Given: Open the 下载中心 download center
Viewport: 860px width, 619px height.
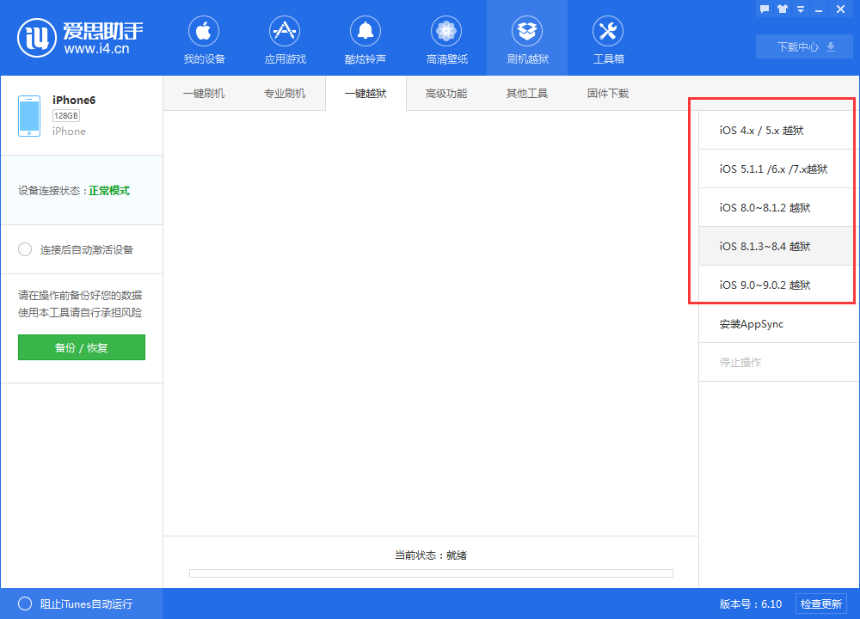Looking at the screenshot, I should tap(795, 46).
